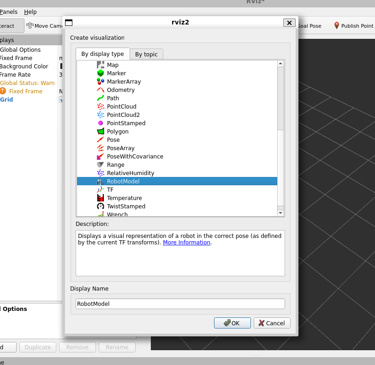Screen dimensions: 375x365
Task: Select the magenta PointStamped icon
Action: [x=101, y=123]
